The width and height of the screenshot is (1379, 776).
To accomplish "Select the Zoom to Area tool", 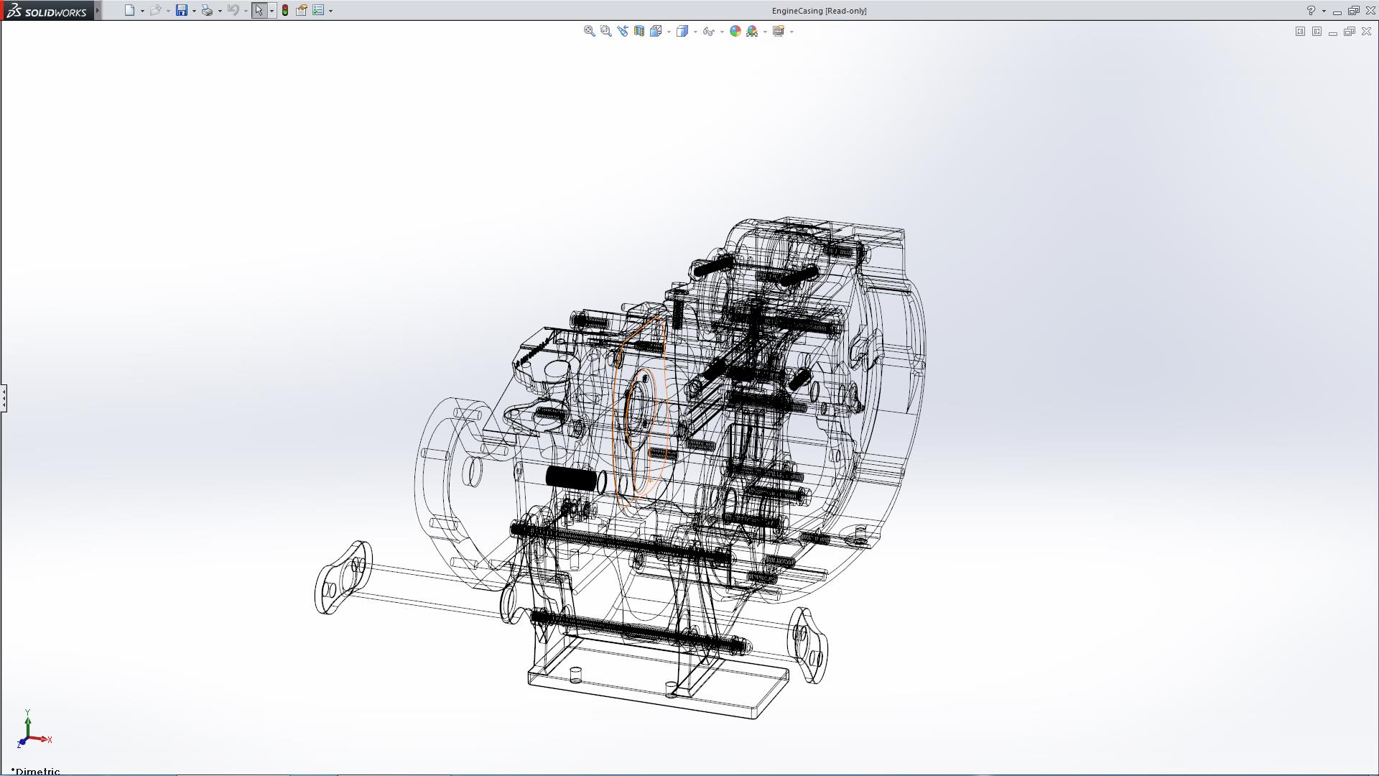I will [x=605, y=31].
